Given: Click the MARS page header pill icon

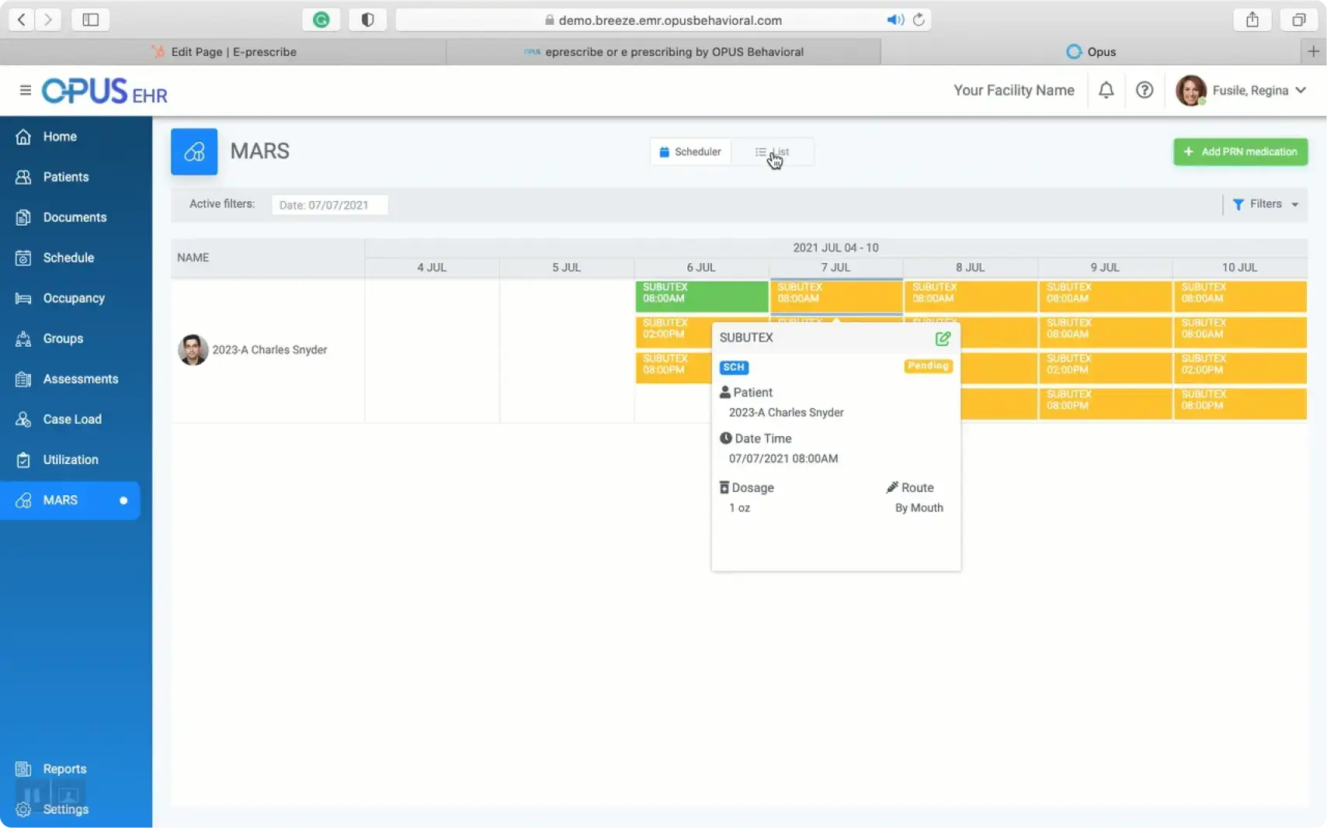Looking at the screenshot, I should tap(194, 151).
